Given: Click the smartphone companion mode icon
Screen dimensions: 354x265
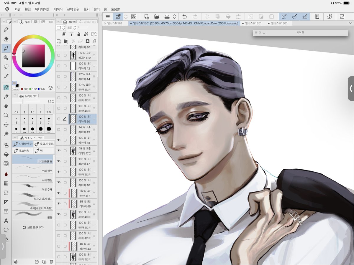Looking at the screenshot, I should [x=317, y=17].
